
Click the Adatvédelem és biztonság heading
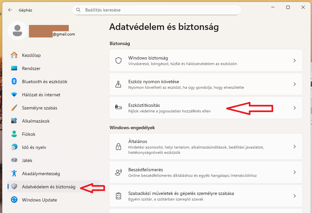tap(164, 27)
